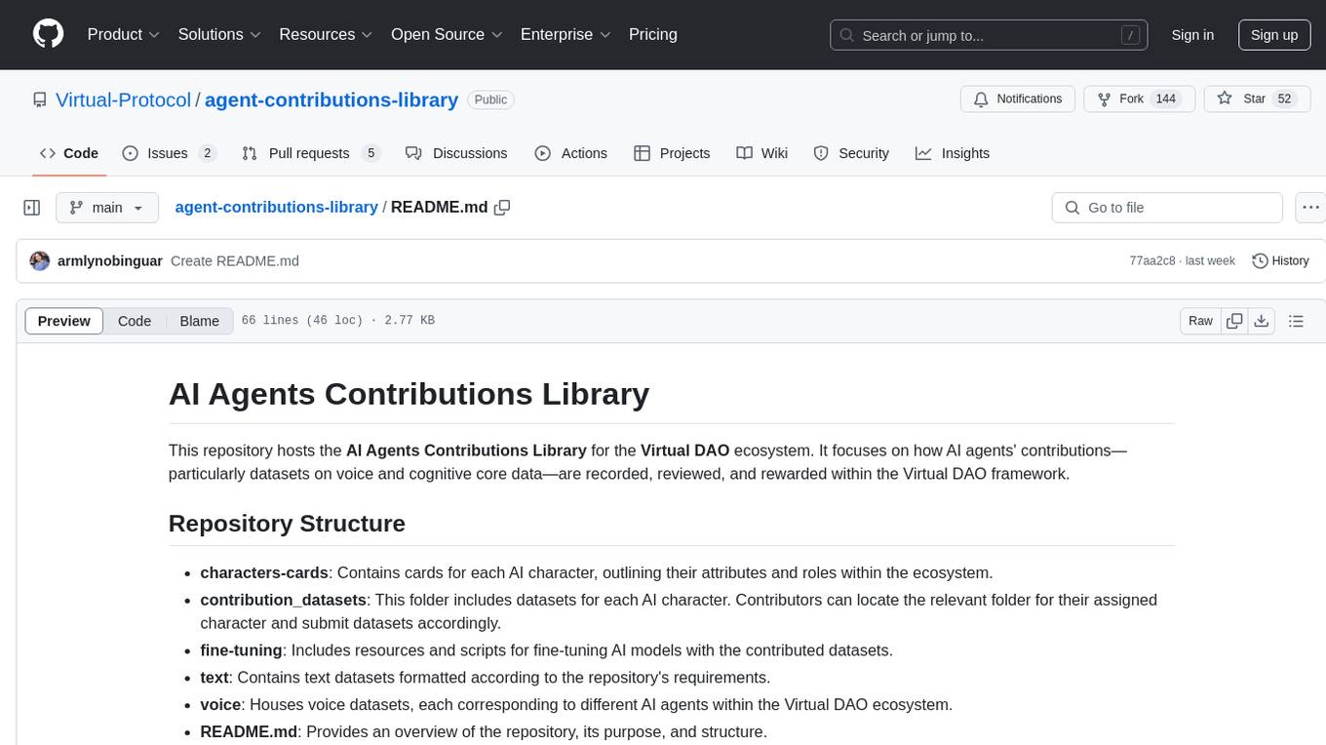This screenshot has width=1326, height=745.
Task: Click the Notifications bell button
Action: pyautogui.click(x=1018, y=99)
